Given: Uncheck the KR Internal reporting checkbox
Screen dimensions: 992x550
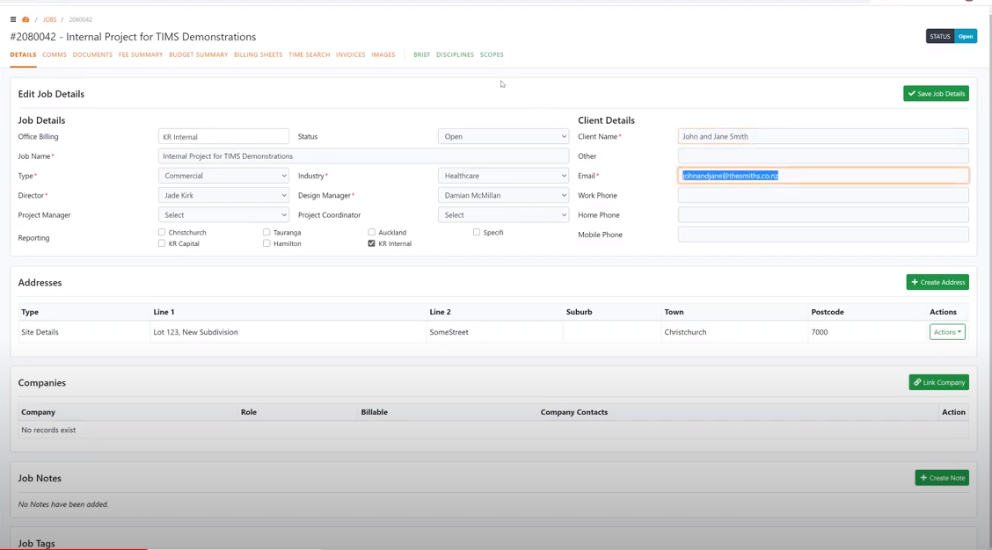Looking at the screenshot, I should pos(372,243).
